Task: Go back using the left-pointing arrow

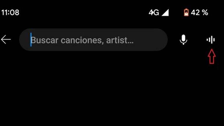Action: [6, 39]
